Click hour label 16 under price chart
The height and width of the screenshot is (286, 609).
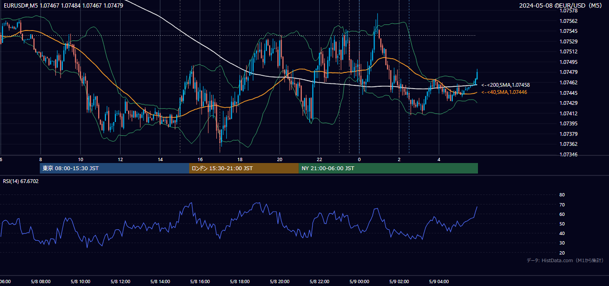point(200,159)
